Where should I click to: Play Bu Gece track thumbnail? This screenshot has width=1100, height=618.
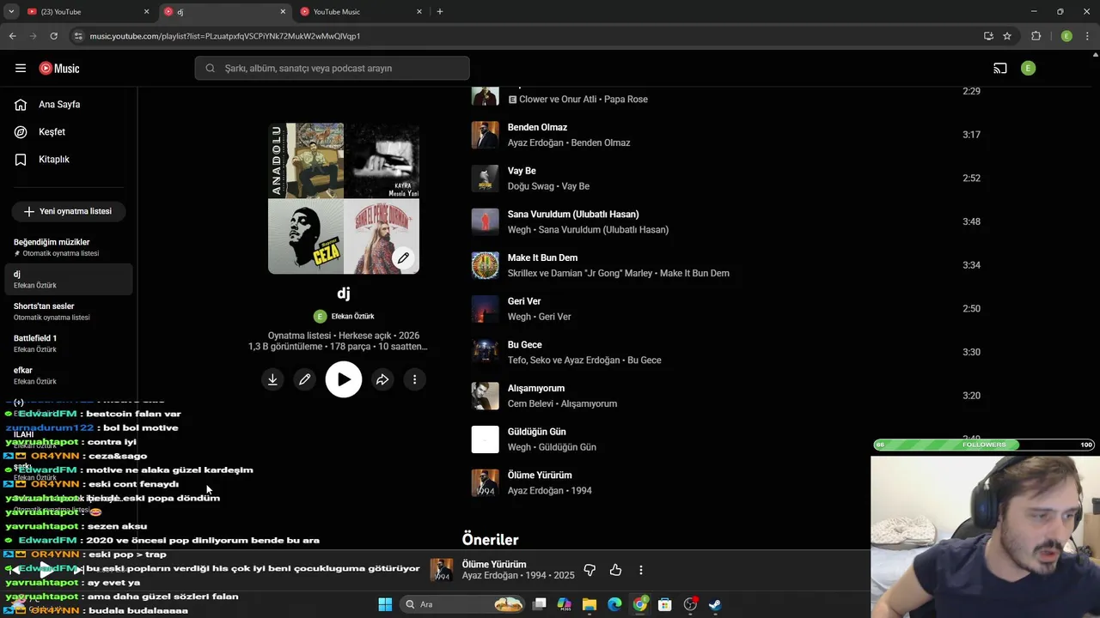tap(485, 352)
